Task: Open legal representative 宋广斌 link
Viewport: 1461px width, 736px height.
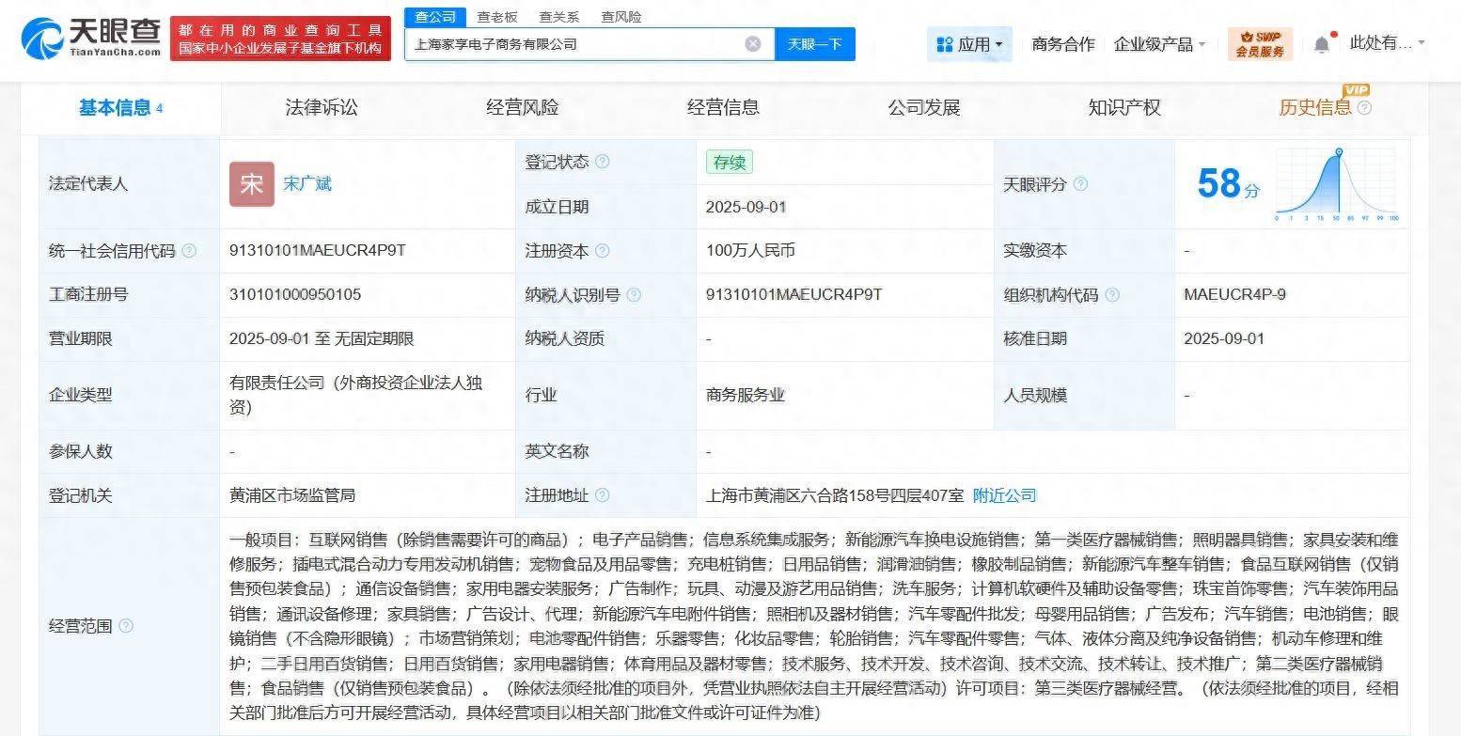Action: [x=307, y=184]
